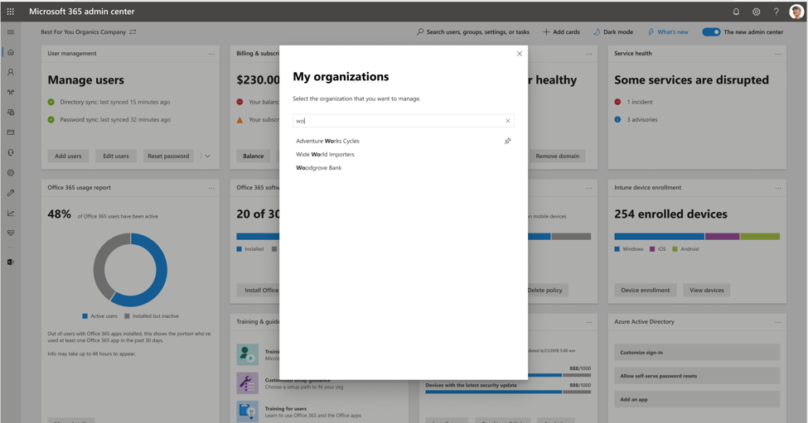Open the help question mark
This screenshot has width=808, height=423.
pos(776,12)
